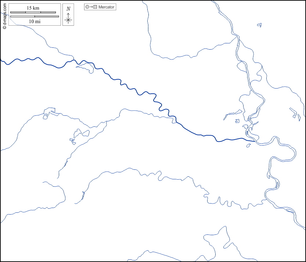Screen dimensions: 306x262
Task: Click the '10 mi' scale text
Action: coord(35,21)
